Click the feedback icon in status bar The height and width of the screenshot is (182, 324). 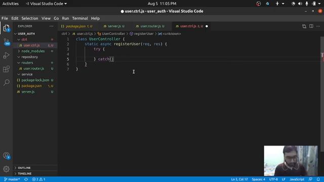click(x=310, y=179)
